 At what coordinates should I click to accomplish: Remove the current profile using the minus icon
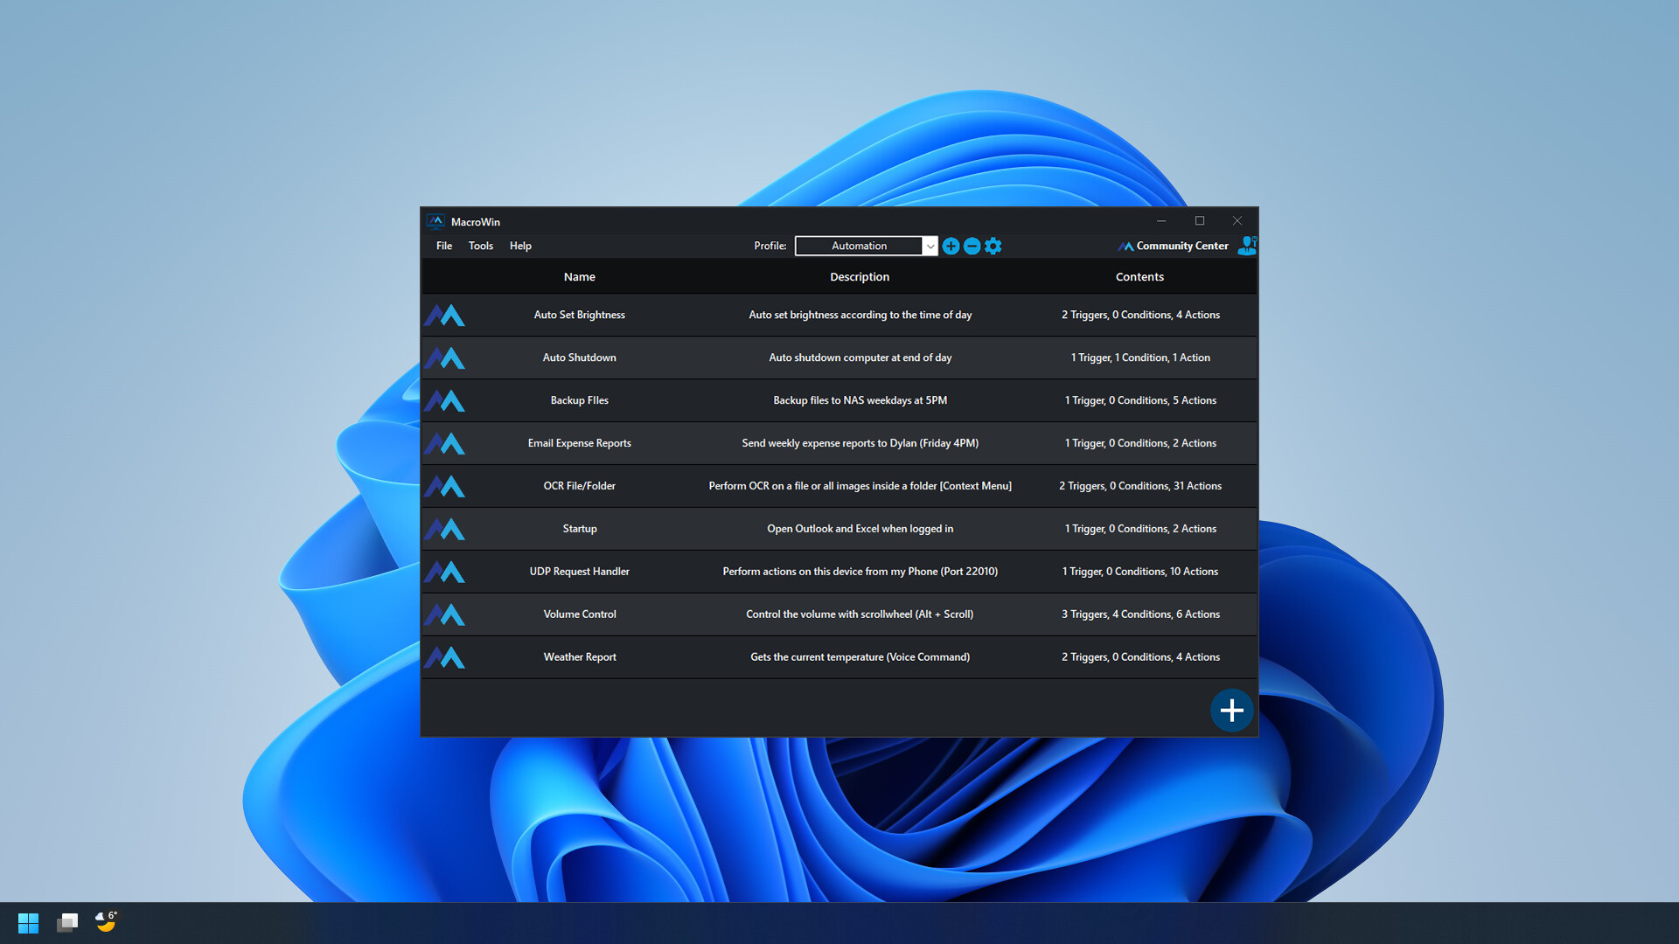click(x=972, y=246)
